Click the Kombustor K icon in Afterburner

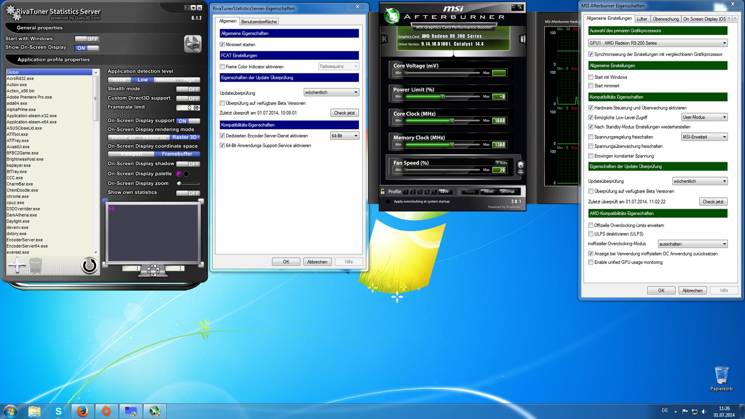(384, 39)
